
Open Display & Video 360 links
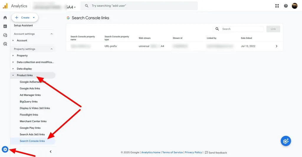pyautogui.click(x=35, y=108)
